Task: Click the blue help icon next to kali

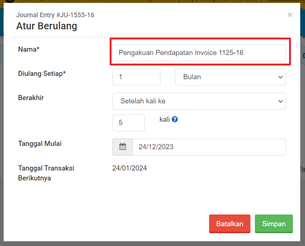Action: click(x=175, y=119)
